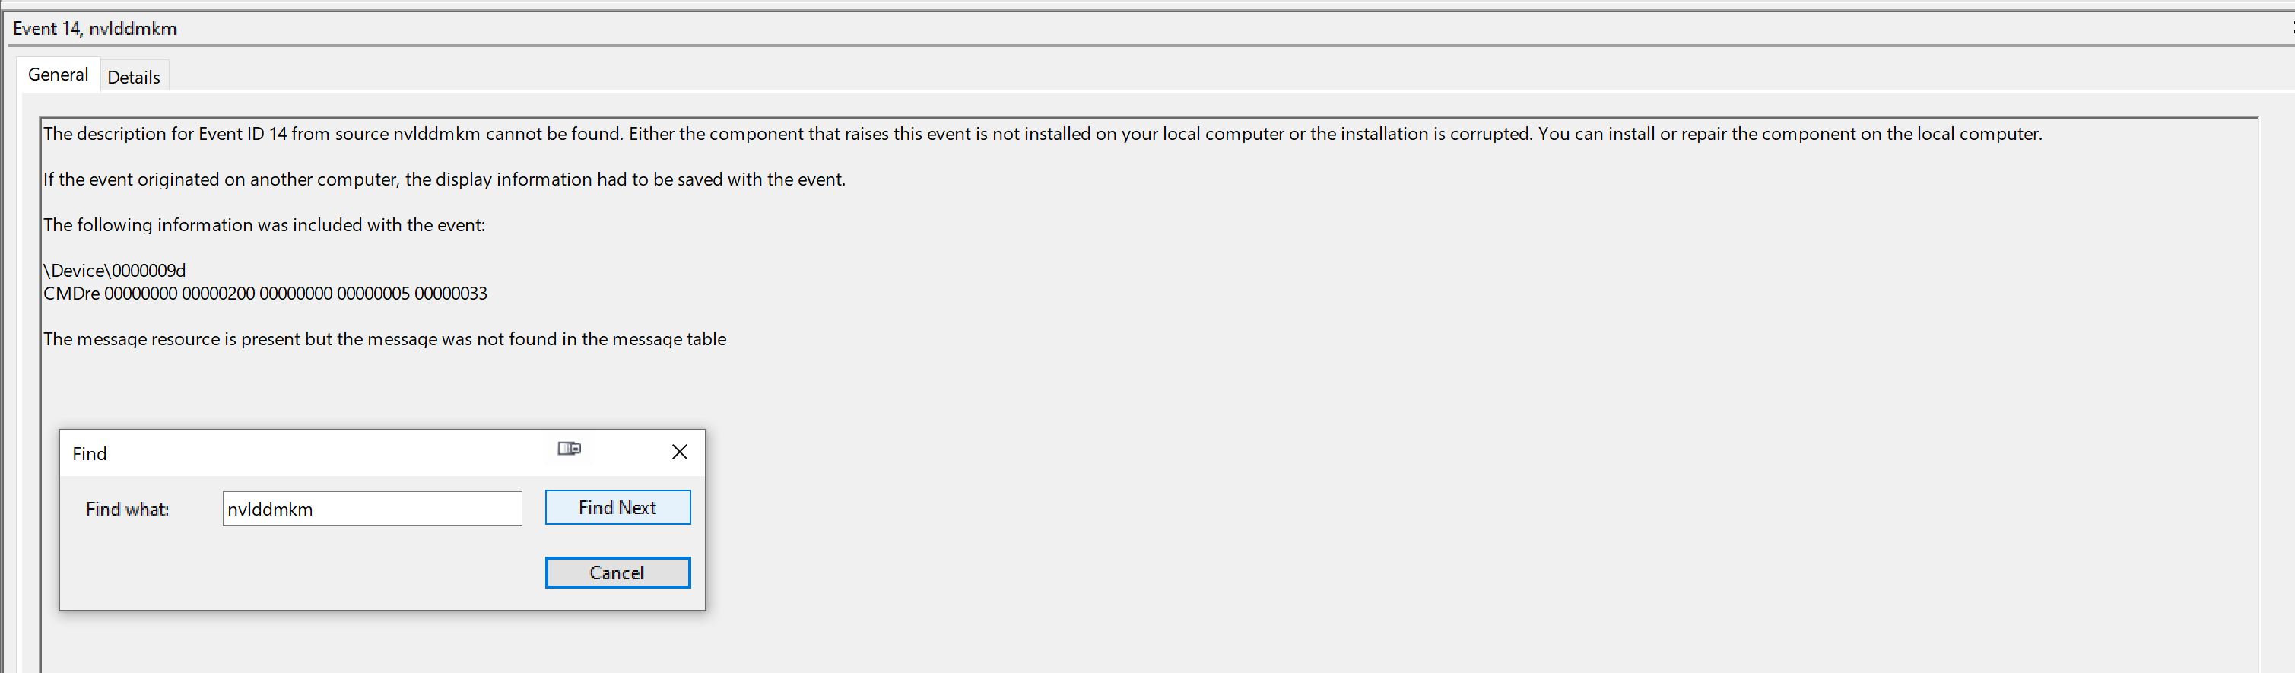The width and height of the screenshot is (2295, 673).
Task: Click the "message resource is present" line
Action: click(x=385, y=338)
